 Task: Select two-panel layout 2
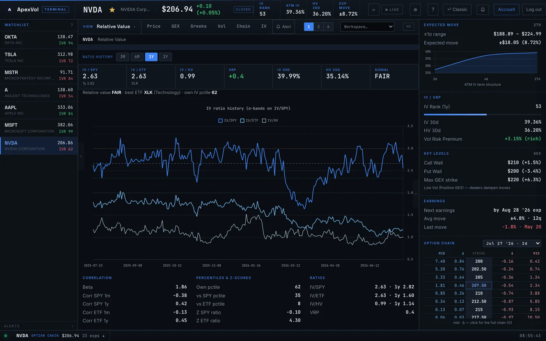coord(319,27)
